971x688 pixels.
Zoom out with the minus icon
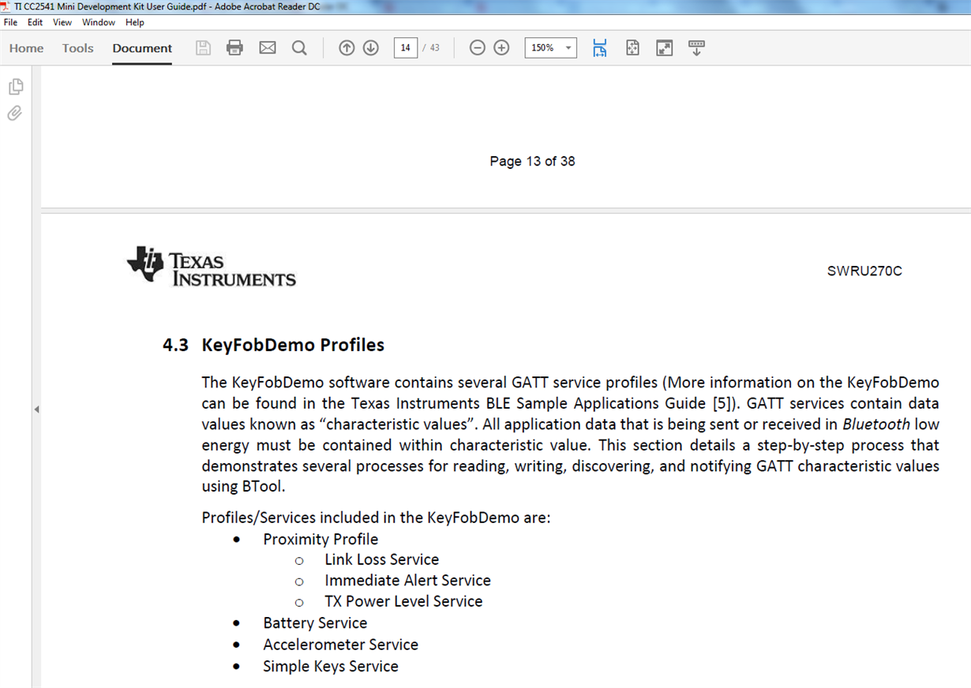477,48
